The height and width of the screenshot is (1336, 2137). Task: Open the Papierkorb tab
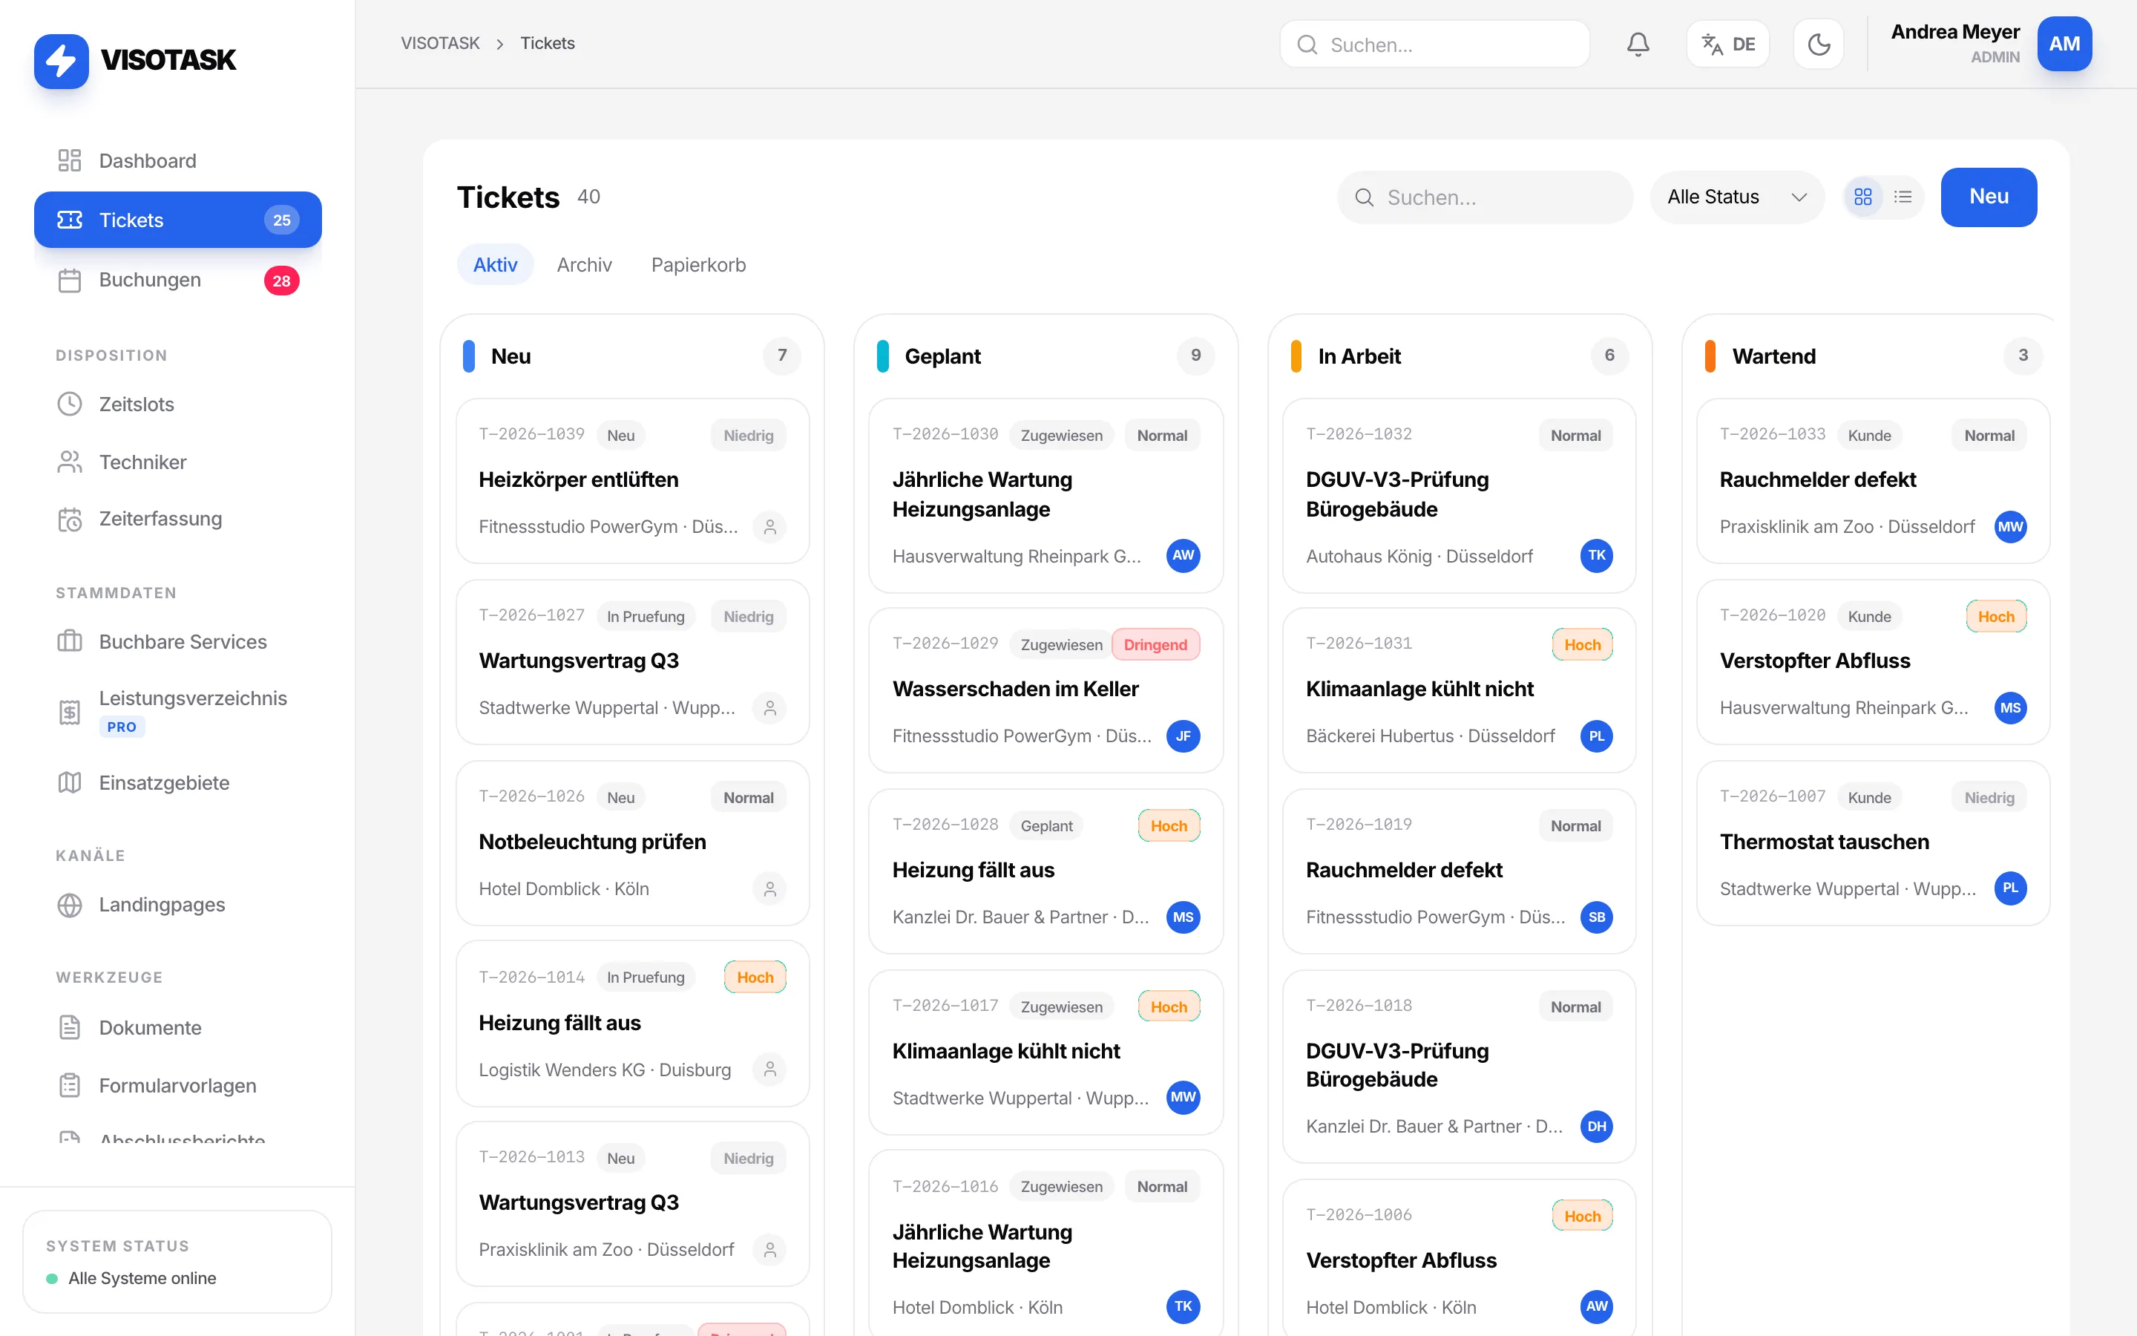(x=697, y=265)
